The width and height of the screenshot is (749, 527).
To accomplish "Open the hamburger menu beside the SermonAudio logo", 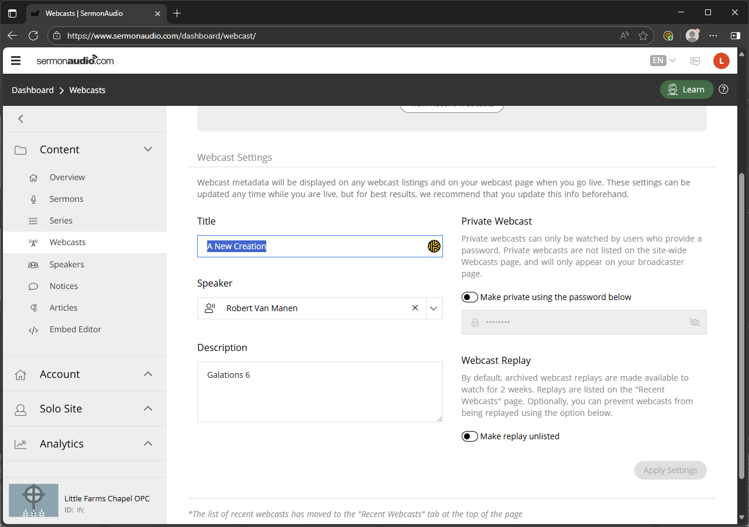I will pos(16,61).
